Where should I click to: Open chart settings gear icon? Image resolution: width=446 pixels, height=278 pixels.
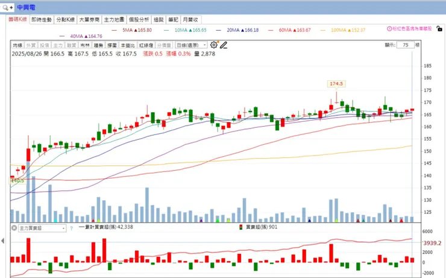point(213,45)
